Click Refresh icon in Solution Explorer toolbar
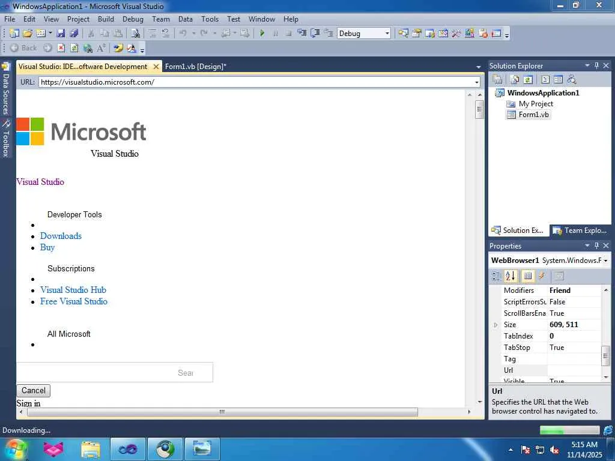The width and height of the screenshot is (615, 461). point(528,80)
